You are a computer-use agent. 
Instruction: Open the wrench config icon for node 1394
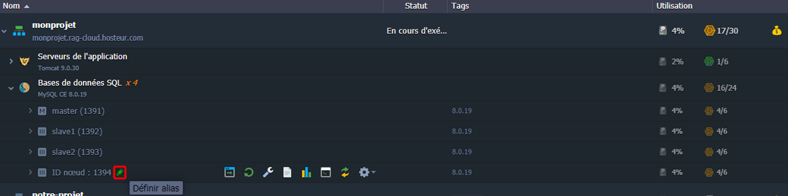268,172
